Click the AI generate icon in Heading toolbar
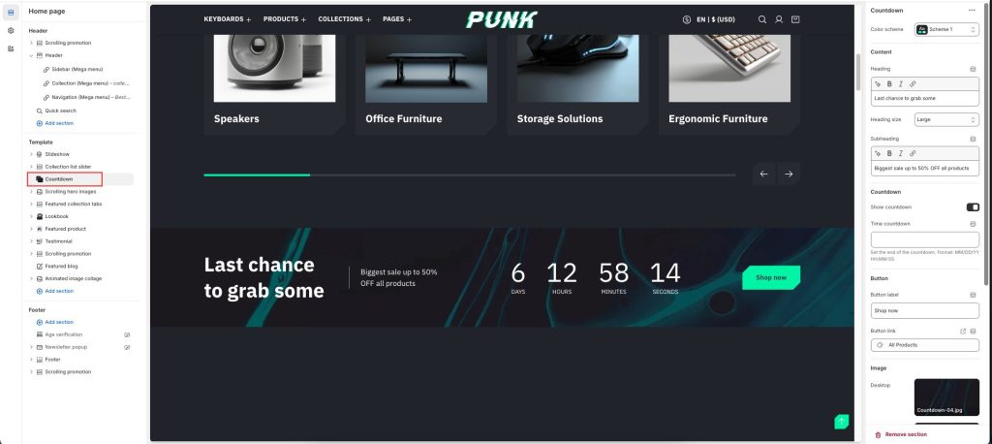 [x=878, y=83]
